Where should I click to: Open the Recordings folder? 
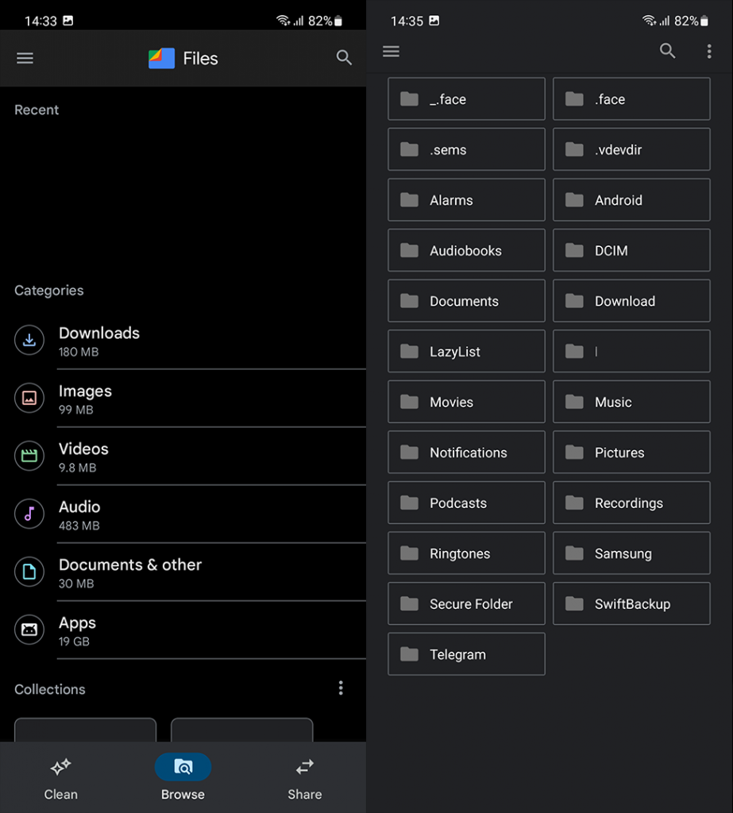tap(631, 503)
